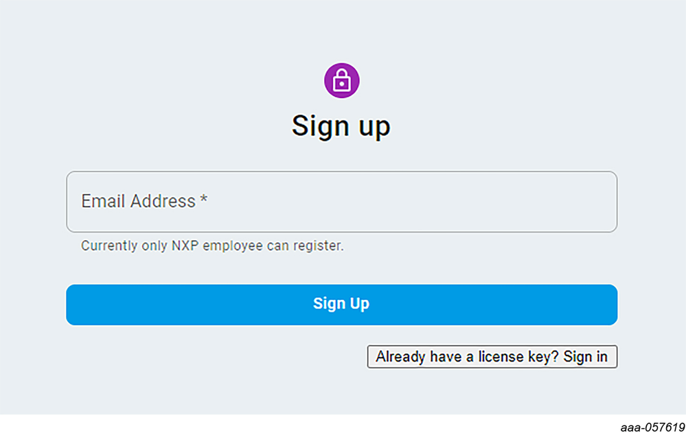Click the required asterisk beside Email Address
The image size is (686, 435).
[x=204, y=200]
